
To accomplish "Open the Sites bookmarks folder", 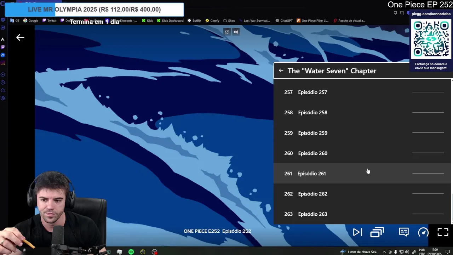I will (x=229, y=21).
